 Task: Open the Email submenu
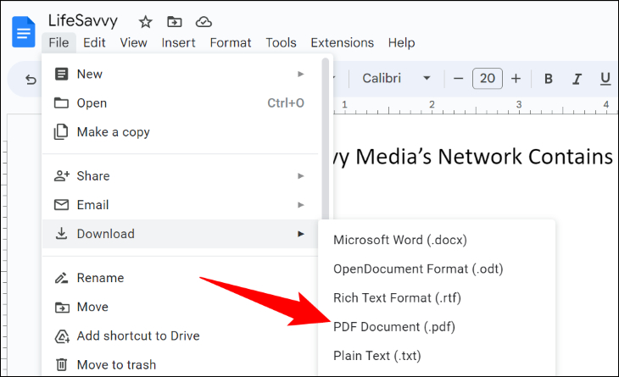coord(180,205)
